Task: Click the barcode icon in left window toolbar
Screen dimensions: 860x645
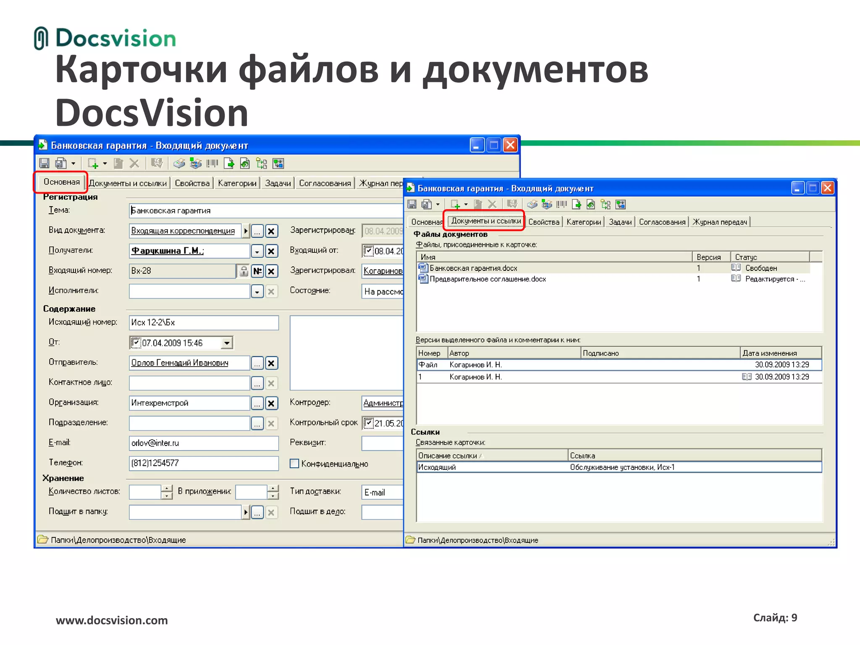Action: coord(212,163)
